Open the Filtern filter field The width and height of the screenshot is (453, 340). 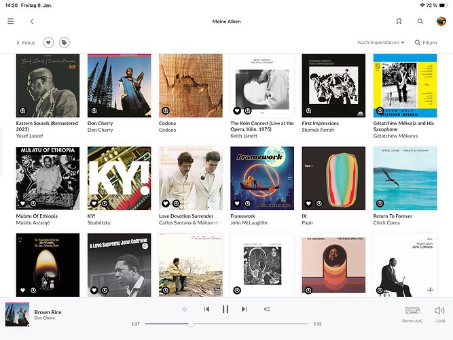[x=426, y=42]
